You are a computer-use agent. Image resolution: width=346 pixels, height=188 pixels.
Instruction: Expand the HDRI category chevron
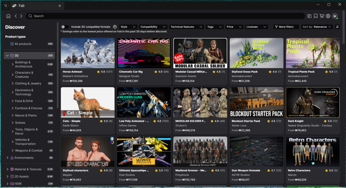coord(7,184)
